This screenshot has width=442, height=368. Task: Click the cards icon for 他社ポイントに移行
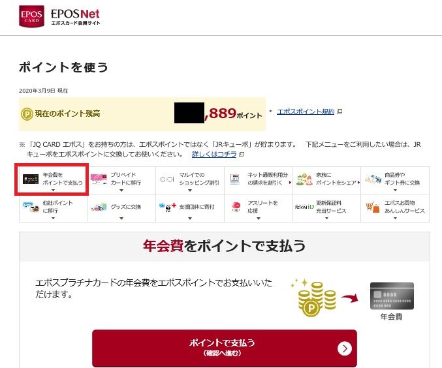(x=31, y=207)
